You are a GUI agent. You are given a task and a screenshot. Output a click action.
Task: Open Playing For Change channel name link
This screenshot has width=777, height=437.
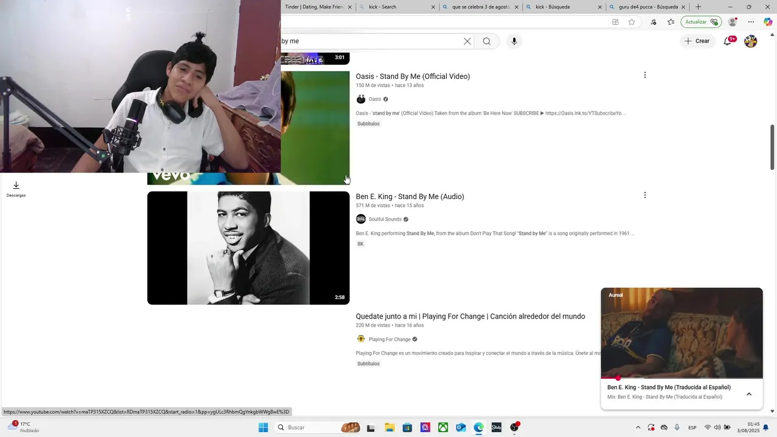point(390,339)
